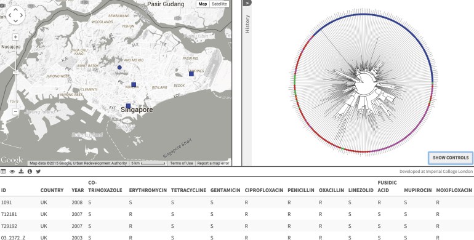Click the center of the circular phylogenetic tree
Viewport: 474px width, 240px height.
tap(364, 84)
